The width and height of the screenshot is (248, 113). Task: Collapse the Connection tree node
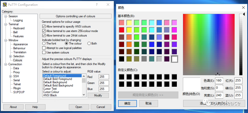(6, 64)
